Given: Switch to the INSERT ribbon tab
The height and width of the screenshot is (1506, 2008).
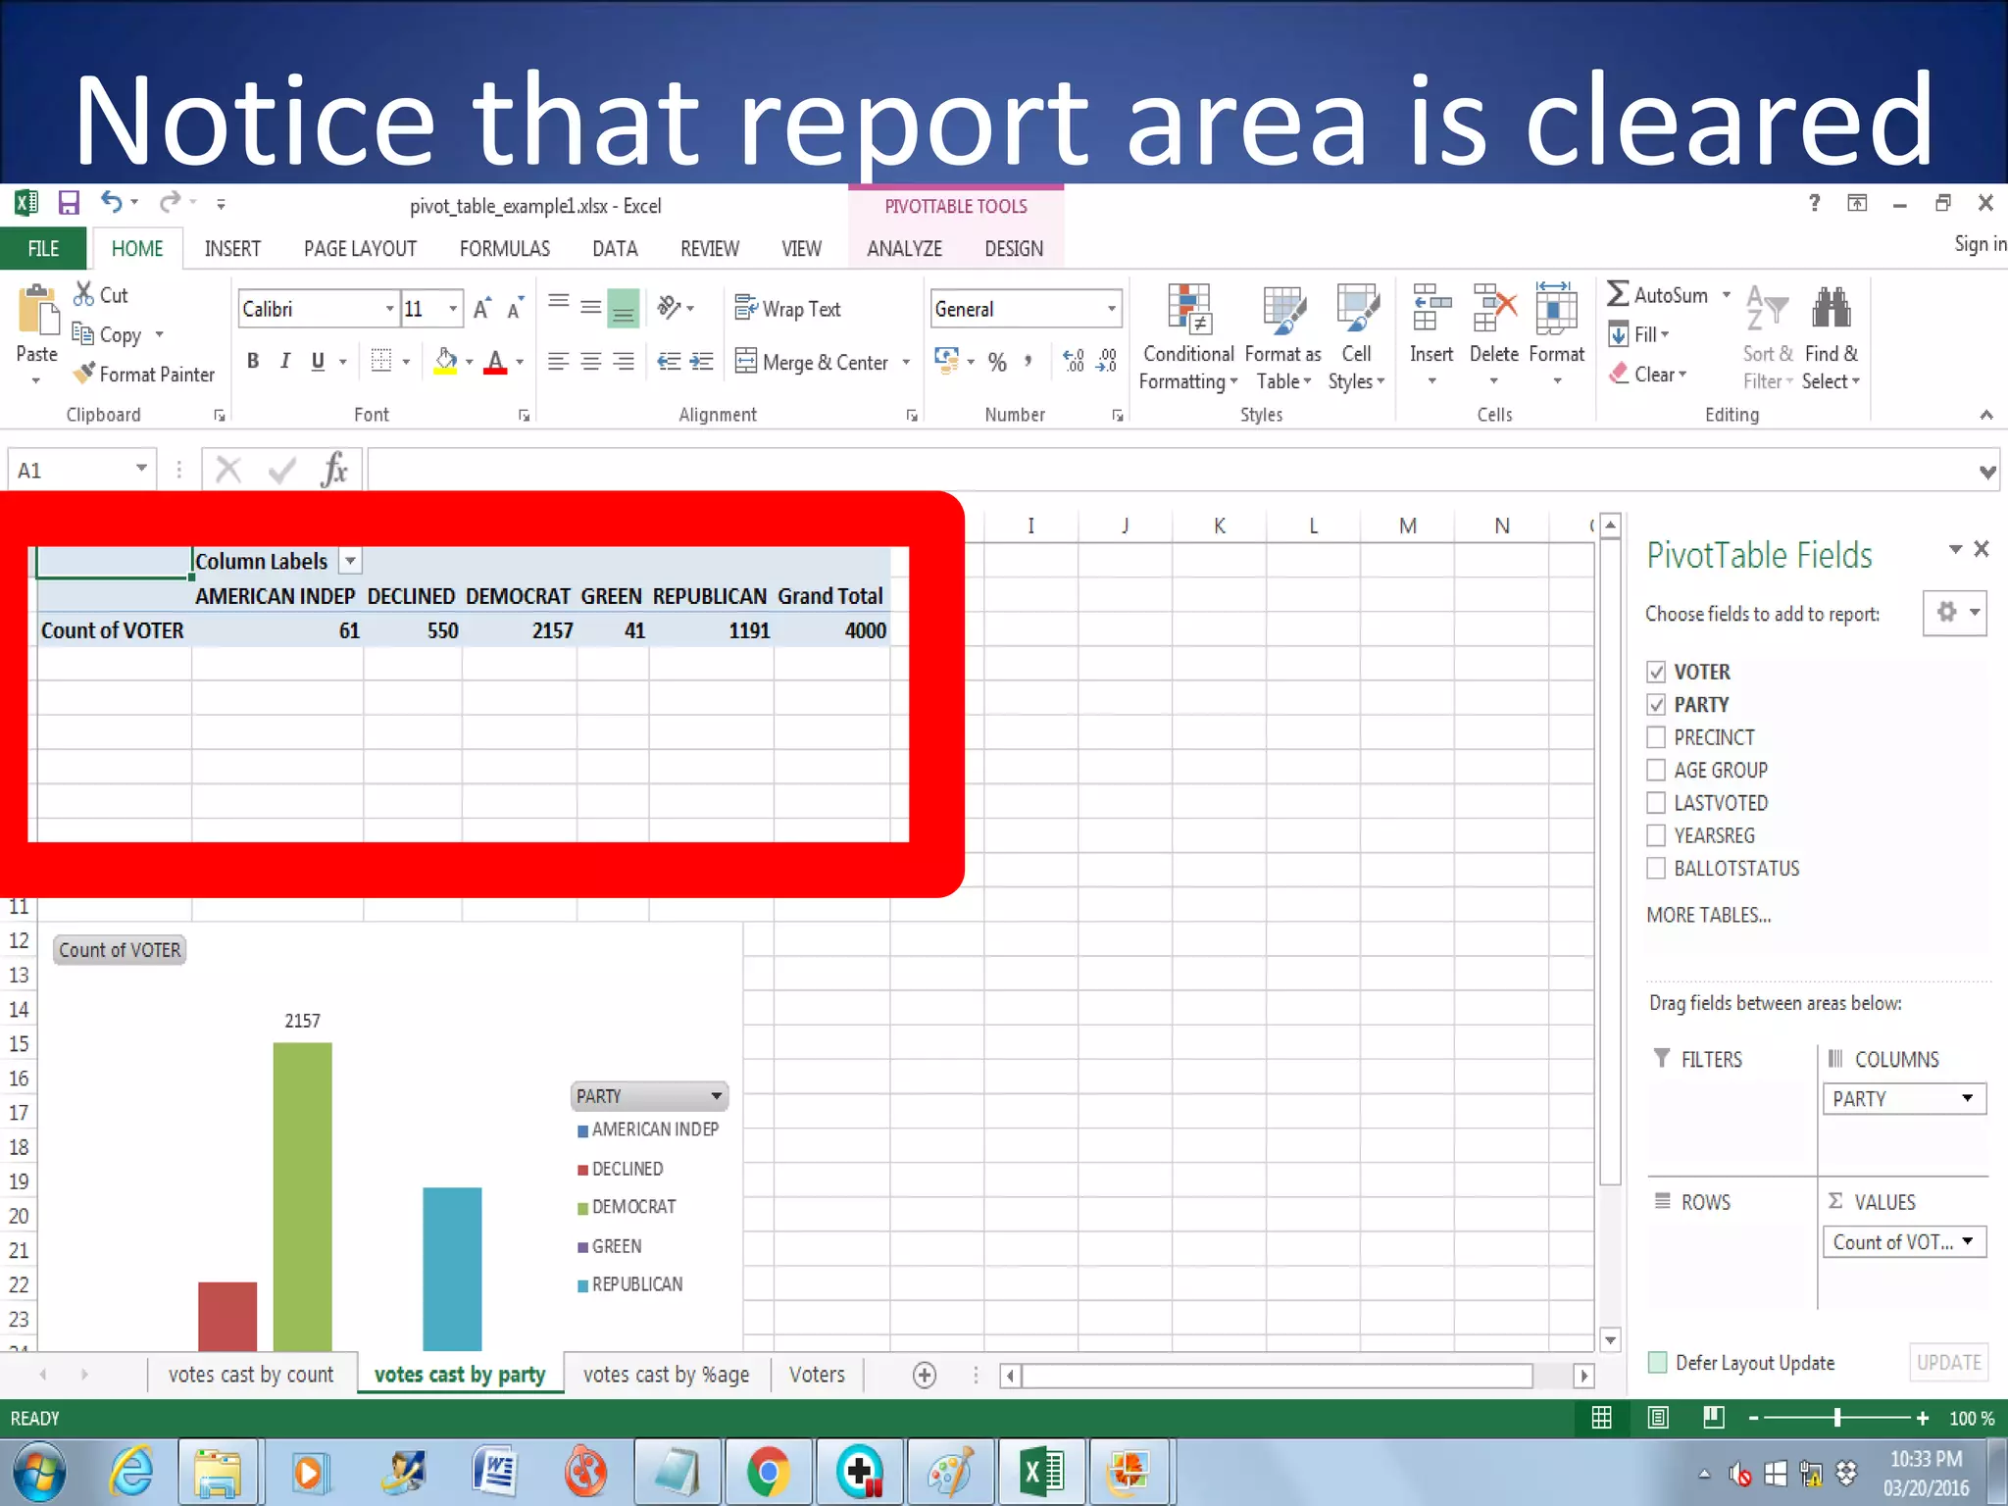Looking at the screenshot, I should tap(232, 248).
